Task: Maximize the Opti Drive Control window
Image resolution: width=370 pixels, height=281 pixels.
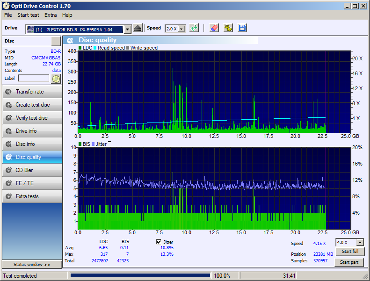Action: (x=355, y=6)
